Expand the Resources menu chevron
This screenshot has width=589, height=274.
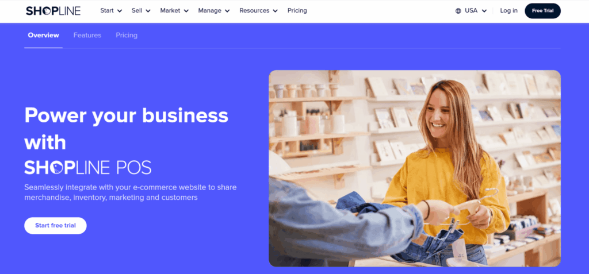[x=276, y=11]
